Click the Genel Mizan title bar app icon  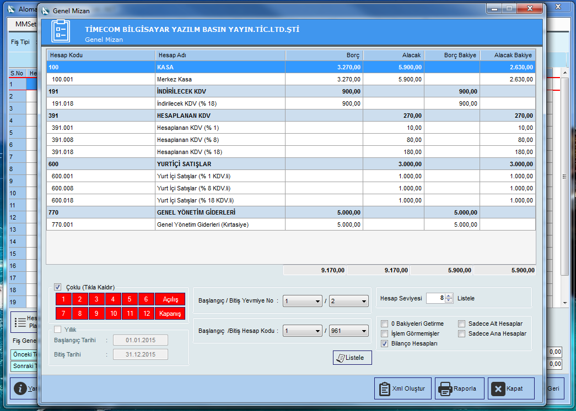tap(46, 11)
